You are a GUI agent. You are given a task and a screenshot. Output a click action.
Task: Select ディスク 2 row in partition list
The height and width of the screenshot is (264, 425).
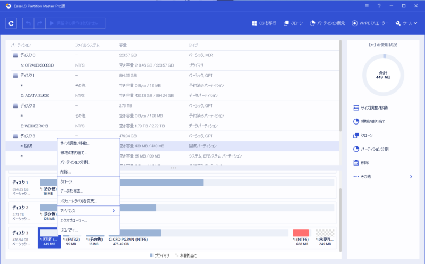(x=172, y=106)
